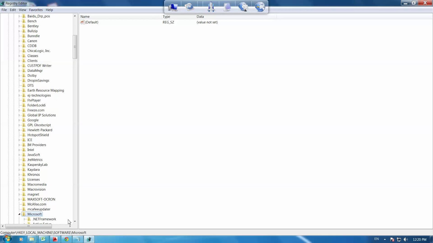Click the 12:20 PM taskbar clock
Viewport: 433px width, 243px height.
click(x=419, y=239)
